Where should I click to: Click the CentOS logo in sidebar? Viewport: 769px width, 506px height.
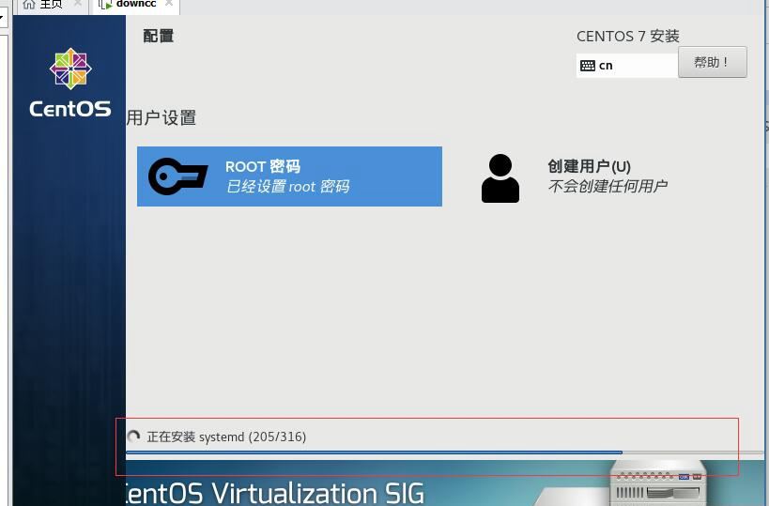[x=70, y=83]
